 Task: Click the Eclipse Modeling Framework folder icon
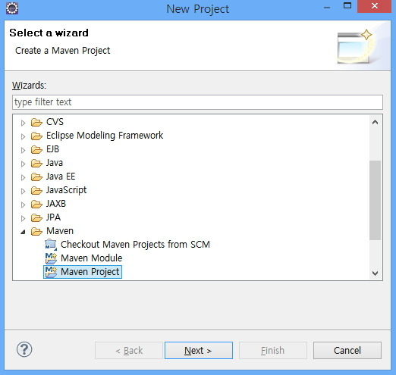click(36, 136)
